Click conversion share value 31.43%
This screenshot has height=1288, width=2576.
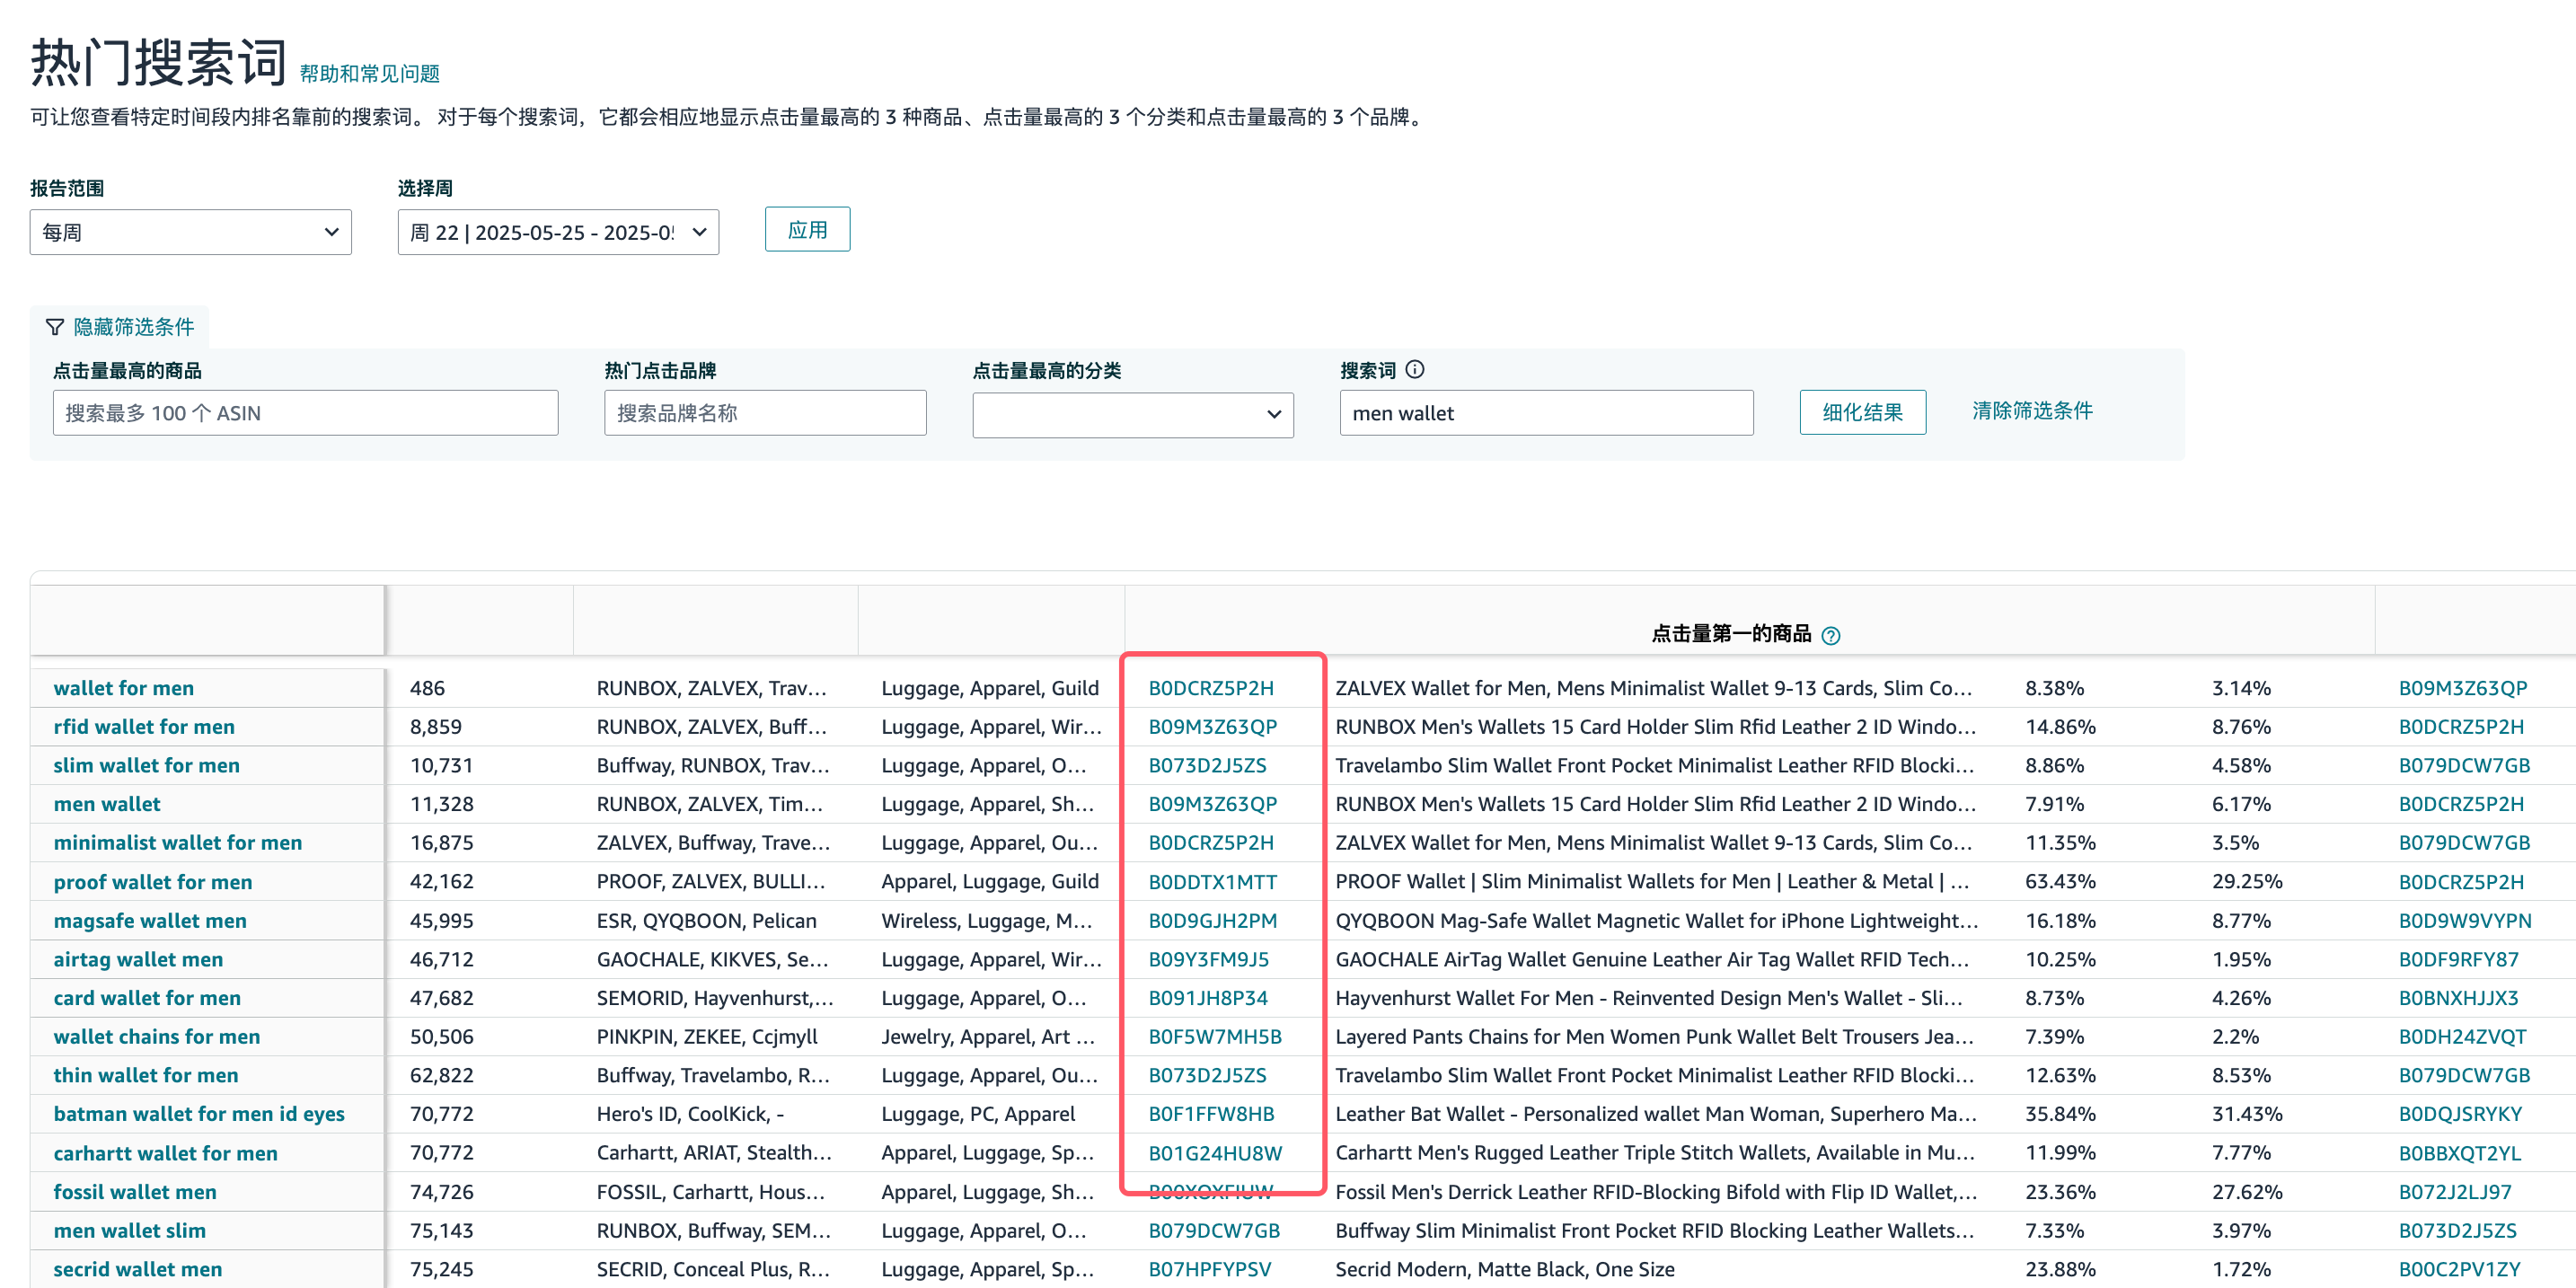[x=2247, y=1114]
